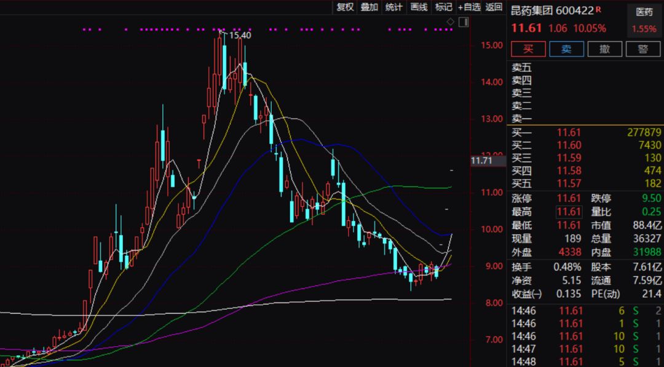Screen dimensions: 664x367
Task: Open the 叠加 overlay option
Action: pyautogui.click(x=369, y=7)
